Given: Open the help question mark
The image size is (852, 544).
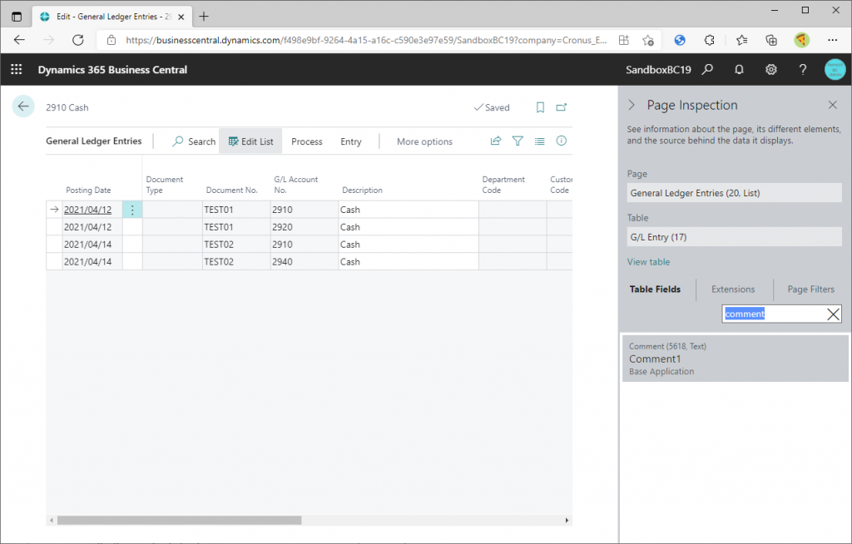Looking at the screenshot, I should coord(803,70).
